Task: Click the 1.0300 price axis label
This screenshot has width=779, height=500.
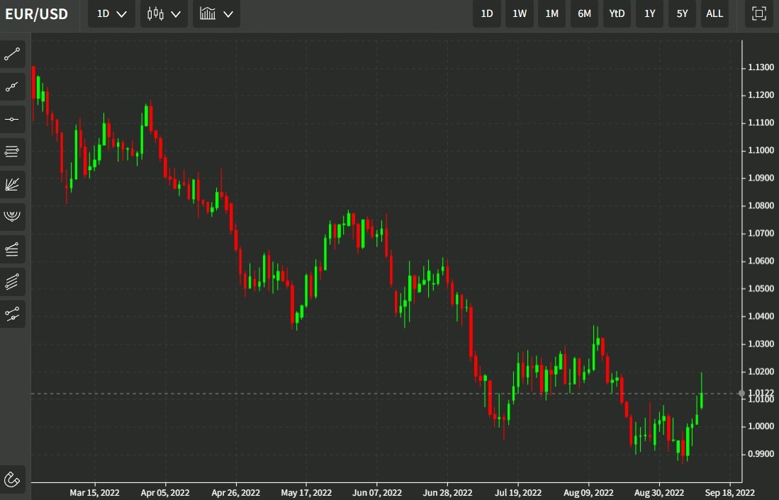Action: [761, 343]
